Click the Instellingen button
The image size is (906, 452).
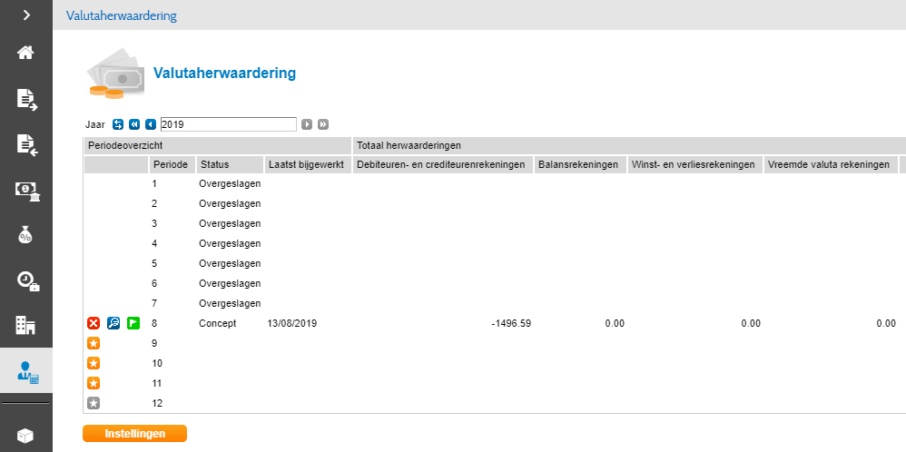(134, 434)
